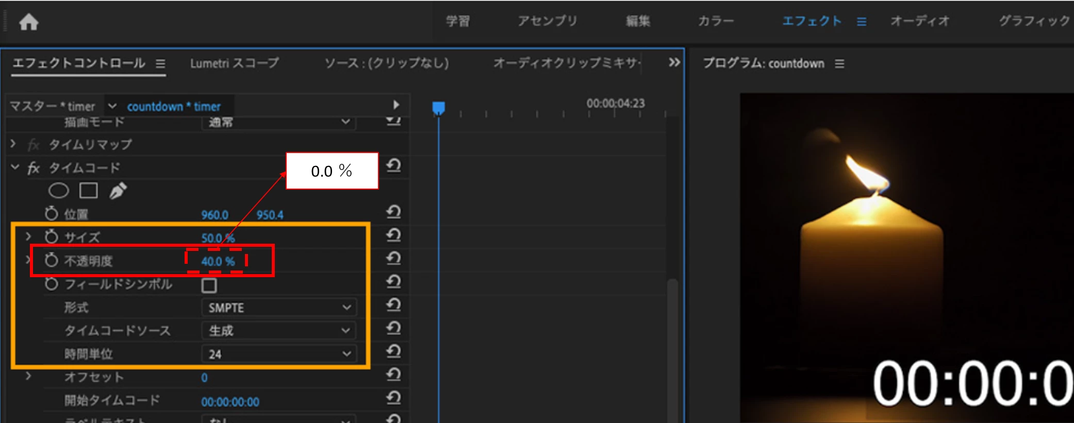Open the マスター * timer clip dropdown
The image size is (1074, 423).
112,106
